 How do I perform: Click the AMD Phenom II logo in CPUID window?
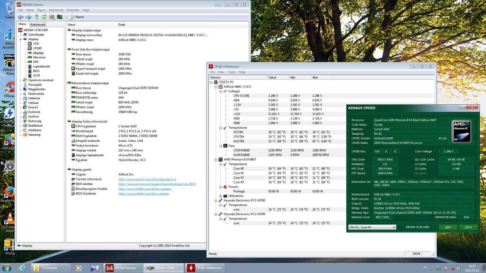coord(461,131)
